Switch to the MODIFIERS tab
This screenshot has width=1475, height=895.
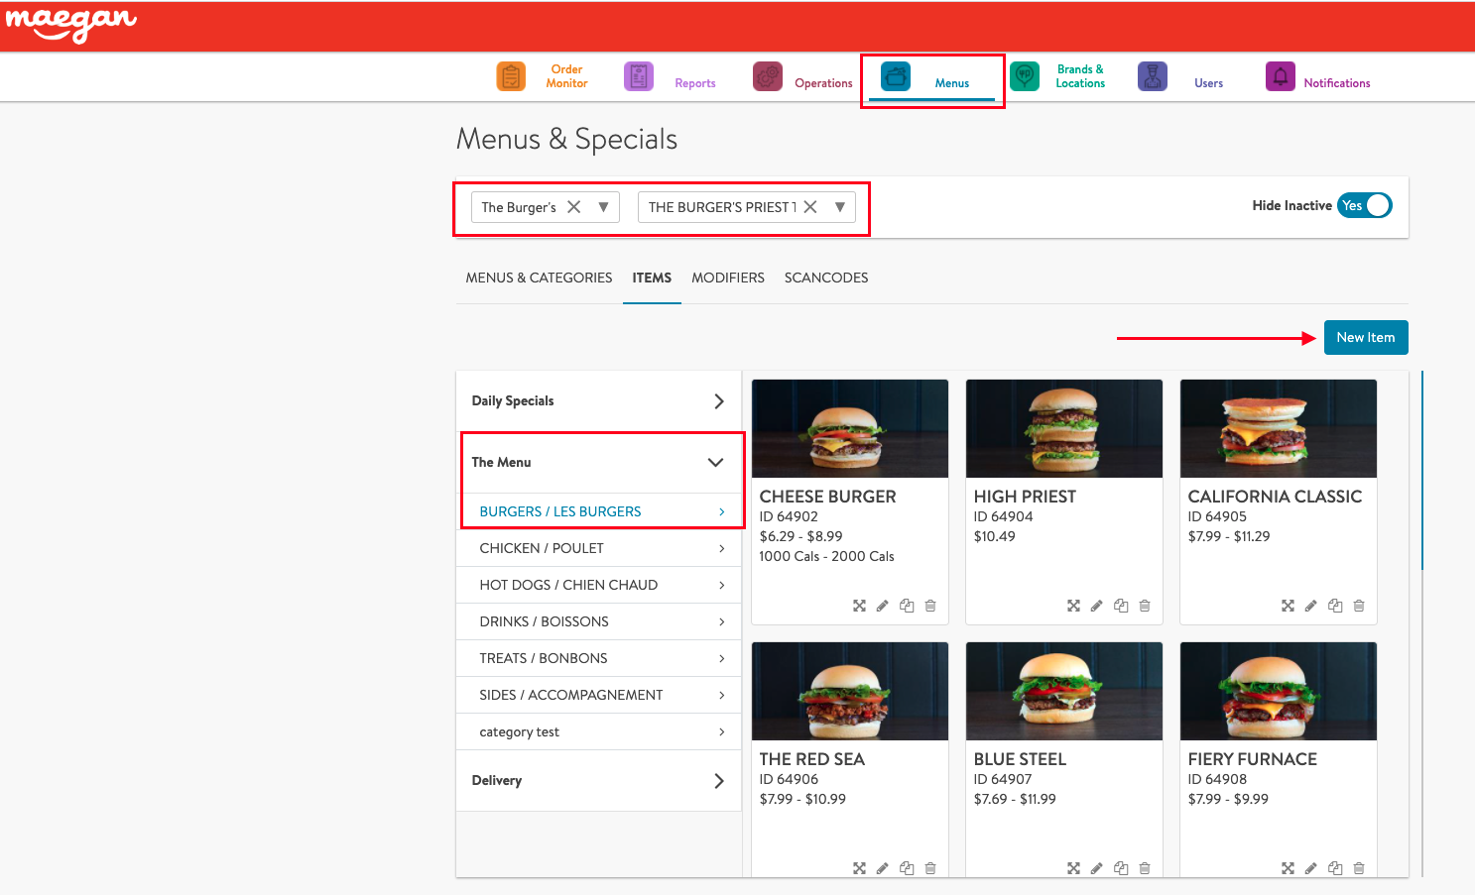tap(727, 278)
